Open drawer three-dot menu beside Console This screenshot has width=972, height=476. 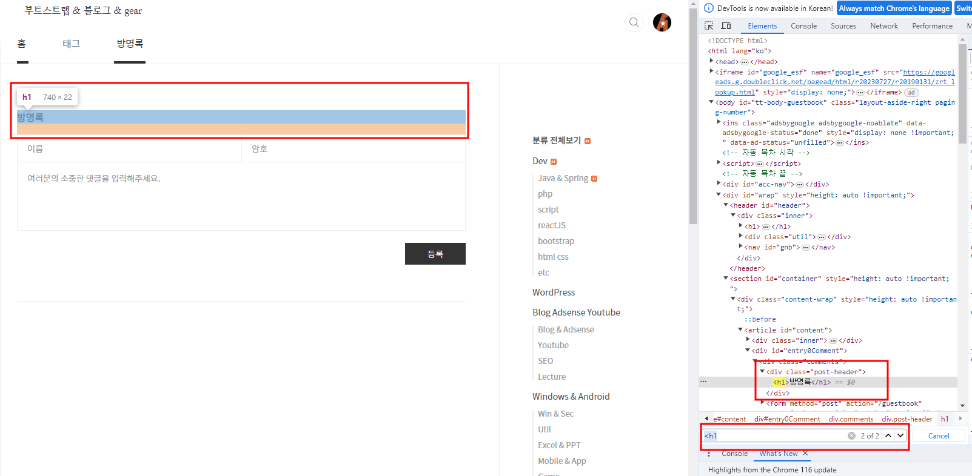(x=708, y=453)
